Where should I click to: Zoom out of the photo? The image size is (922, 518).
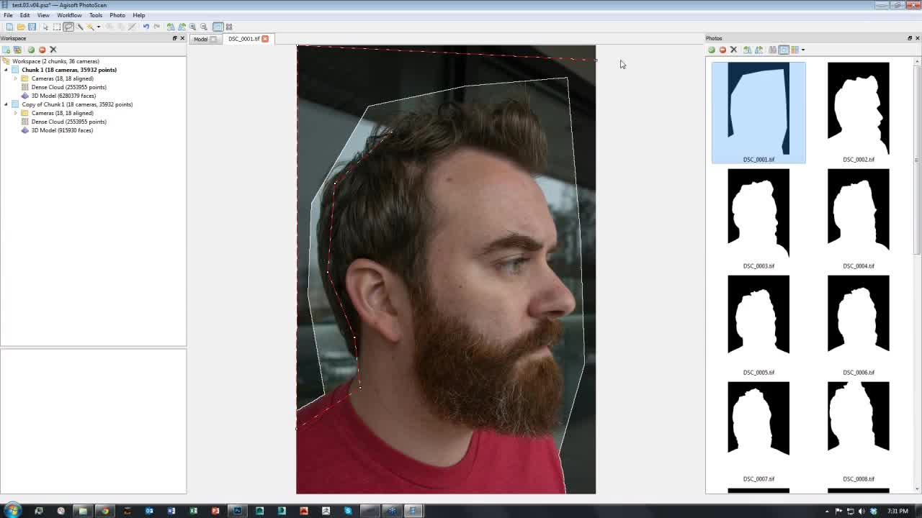[204, 27]
